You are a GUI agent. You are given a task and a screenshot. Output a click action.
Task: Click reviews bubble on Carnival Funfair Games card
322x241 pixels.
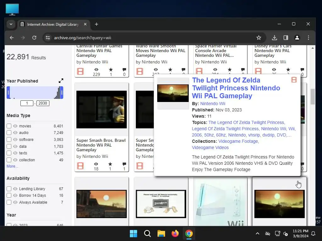[124, 70]
